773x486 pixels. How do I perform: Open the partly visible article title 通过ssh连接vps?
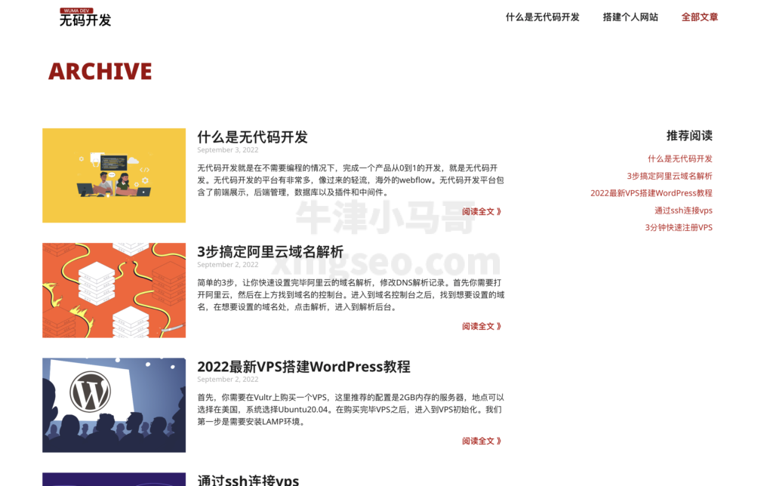point(248,480)
